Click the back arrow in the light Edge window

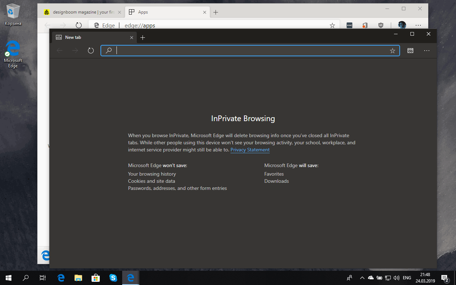coord(47,25)
